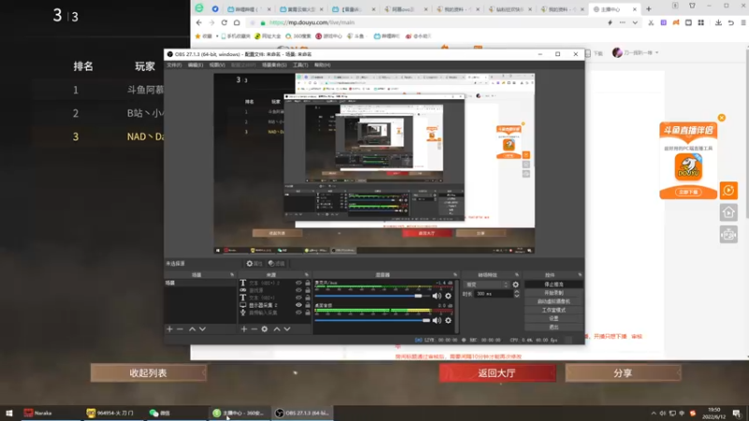Open OBS 工具(T) menu

tap(301, 65)
